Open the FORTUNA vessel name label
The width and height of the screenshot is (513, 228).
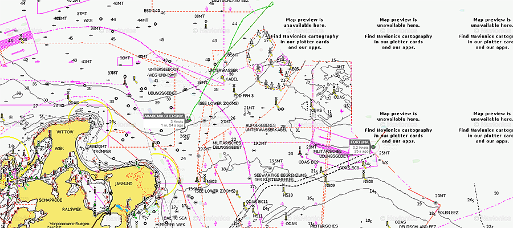point(360,142)
